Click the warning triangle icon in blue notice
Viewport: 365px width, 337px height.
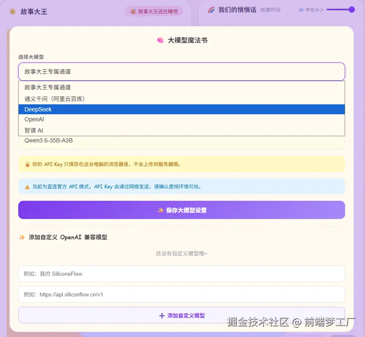[x=27, y=187]
